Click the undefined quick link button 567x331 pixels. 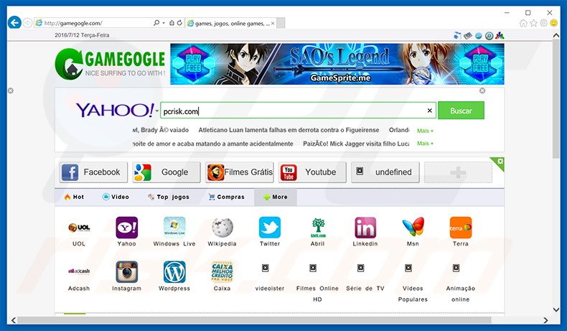tap(385, 172)
